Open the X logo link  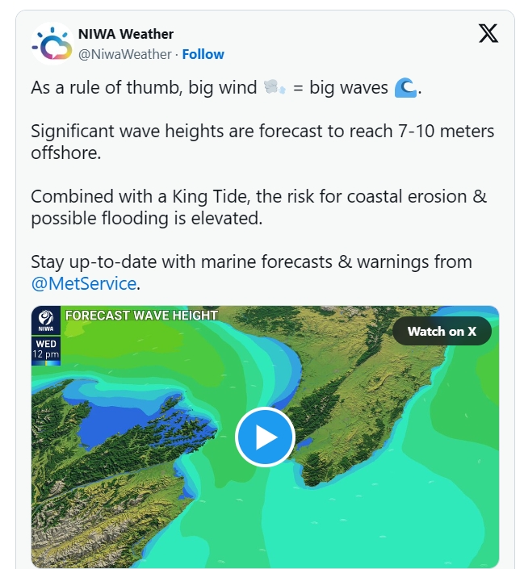[488, 33]
